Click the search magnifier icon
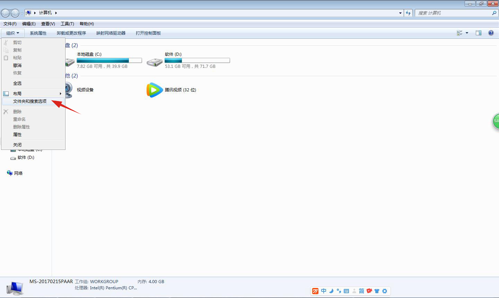 pos(494,13)
